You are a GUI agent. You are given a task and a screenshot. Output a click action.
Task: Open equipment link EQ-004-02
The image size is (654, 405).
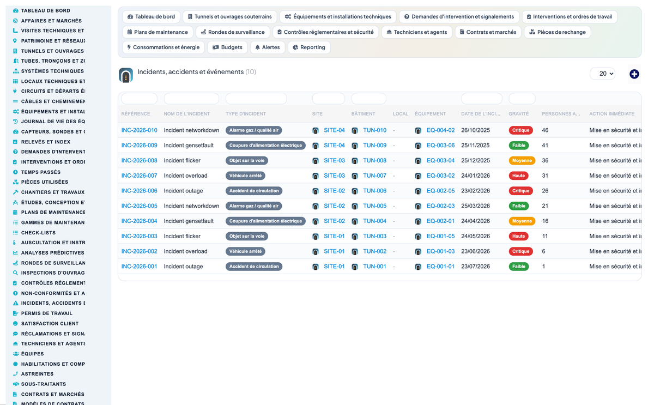point(440,130)
